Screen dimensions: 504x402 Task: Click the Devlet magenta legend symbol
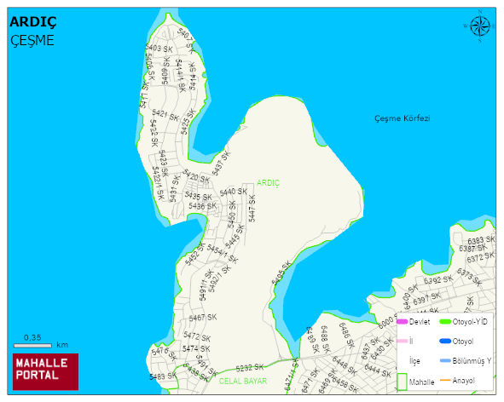click(x=403, y=322)
